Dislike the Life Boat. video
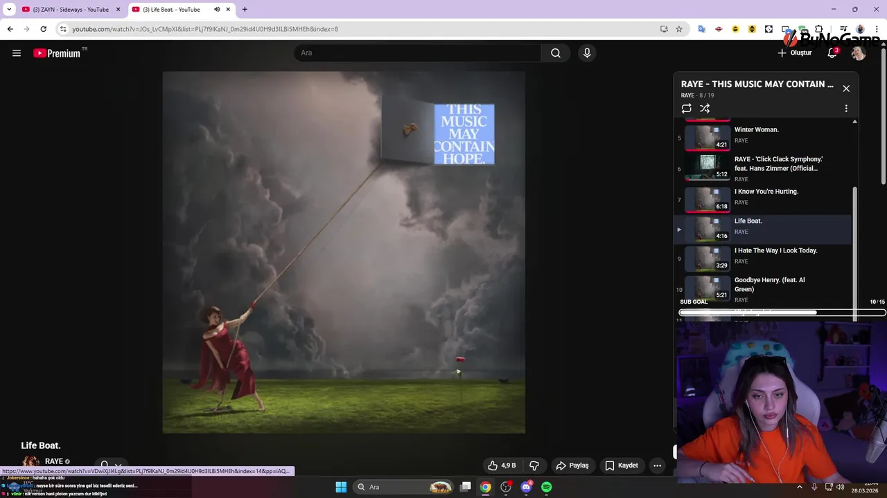 point(534,465)
